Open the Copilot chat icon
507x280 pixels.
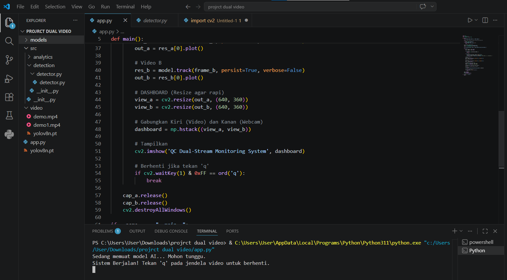click(423, 6)
